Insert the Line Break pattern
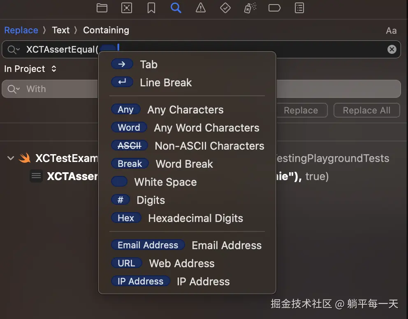Screen dimensions: 408x319 point(187,82)
